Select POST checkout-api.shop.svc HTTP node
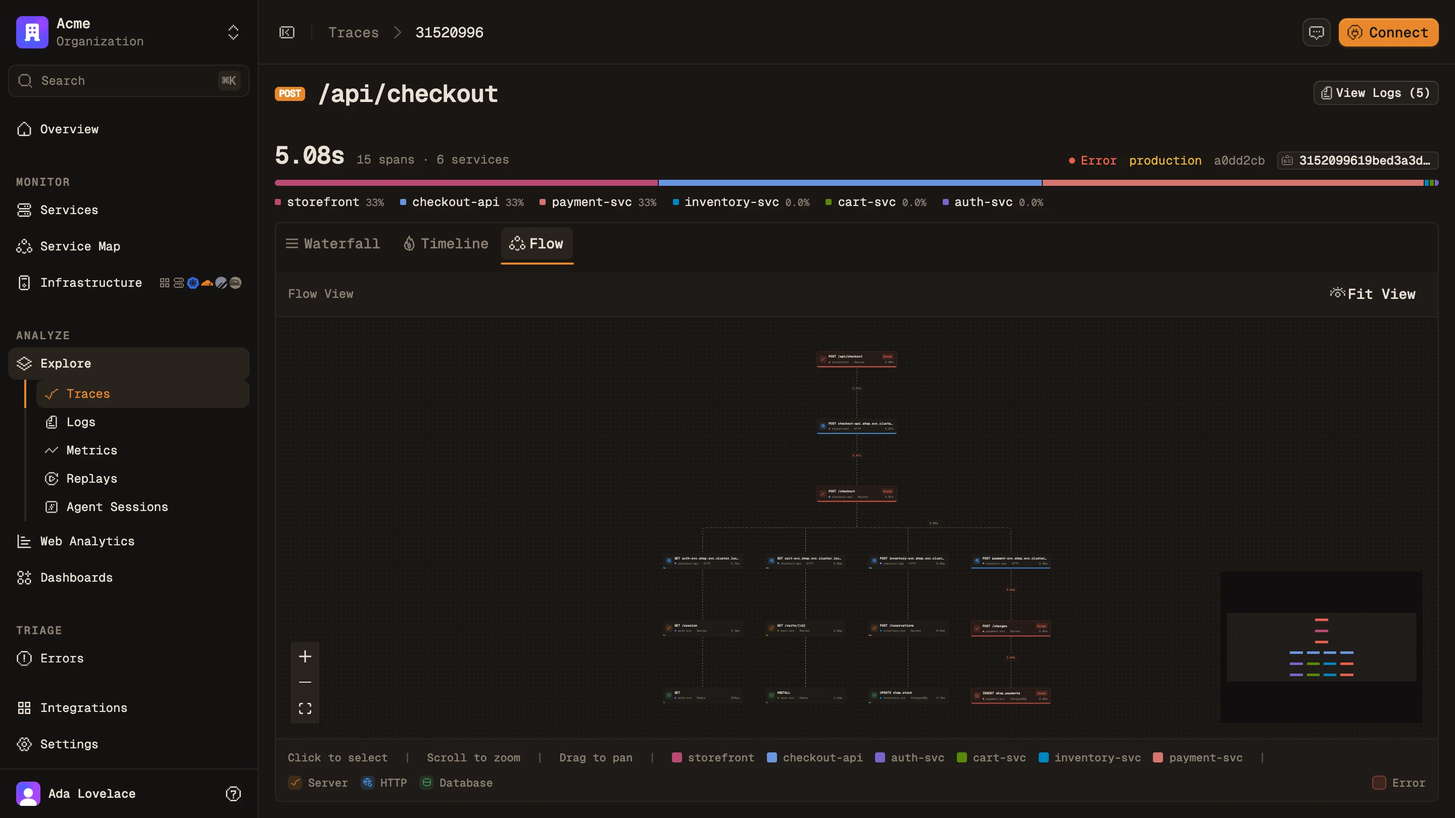1455x818 pixels. (856, 426)
